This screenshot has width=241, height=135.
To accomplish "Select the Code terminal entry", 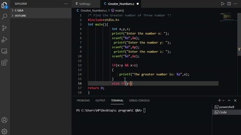I will [227, 112].
